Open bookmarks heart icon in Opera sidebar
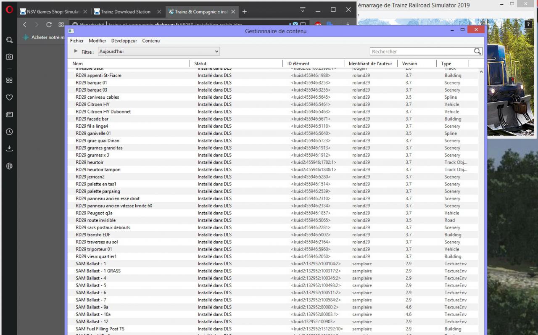The height and width of the screenshot is (335, 538). coord(9,98)
